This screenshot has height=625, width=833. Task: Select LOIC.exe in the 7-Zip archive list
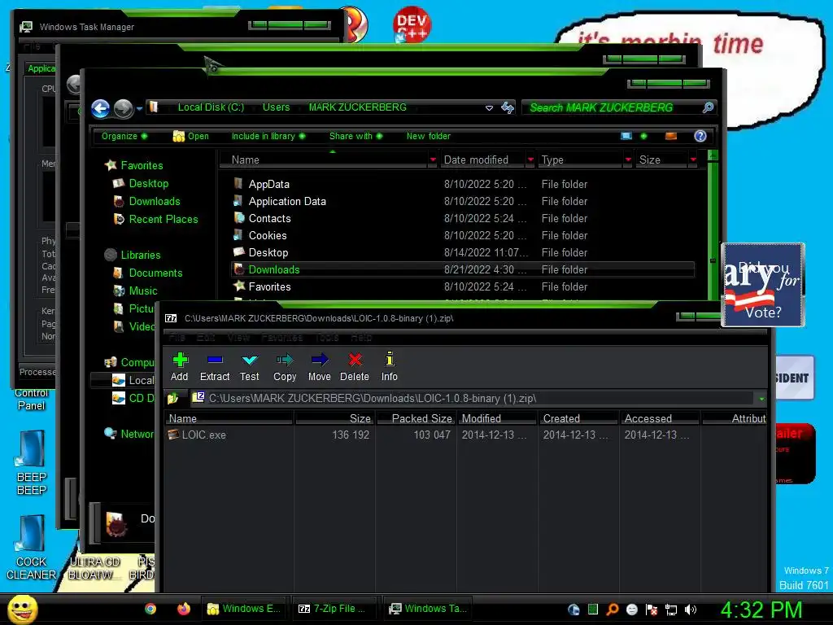tap(198, 435)
